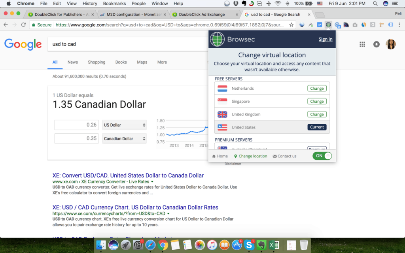Reload the page using the refresh icon

click(x=24, y=25)
